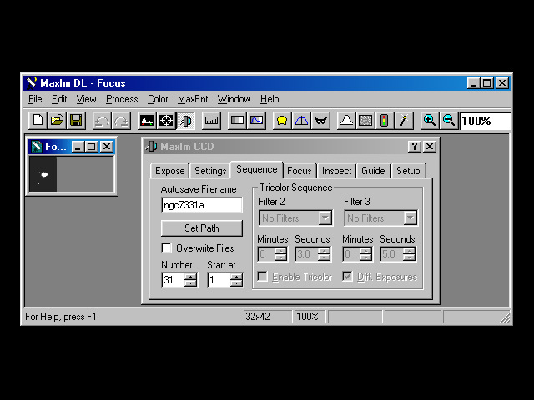Screen dimensions: 534x400
Task: Click the black mask icon
Action: 320,121
